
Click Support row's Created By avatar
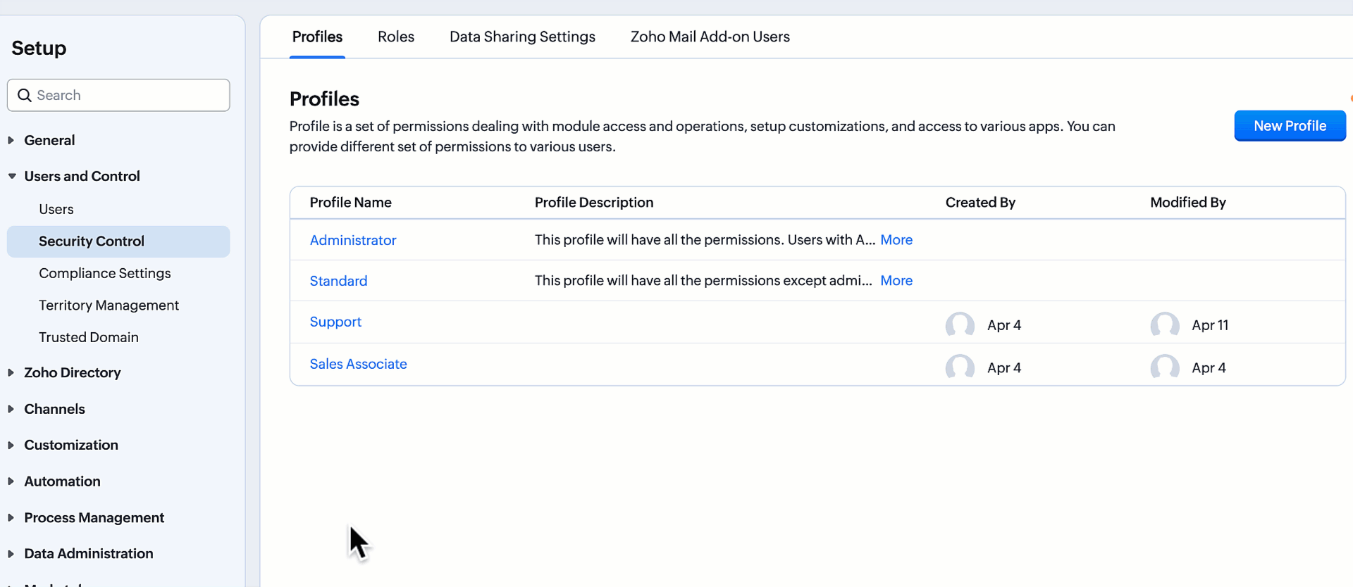tap(959, 325)
